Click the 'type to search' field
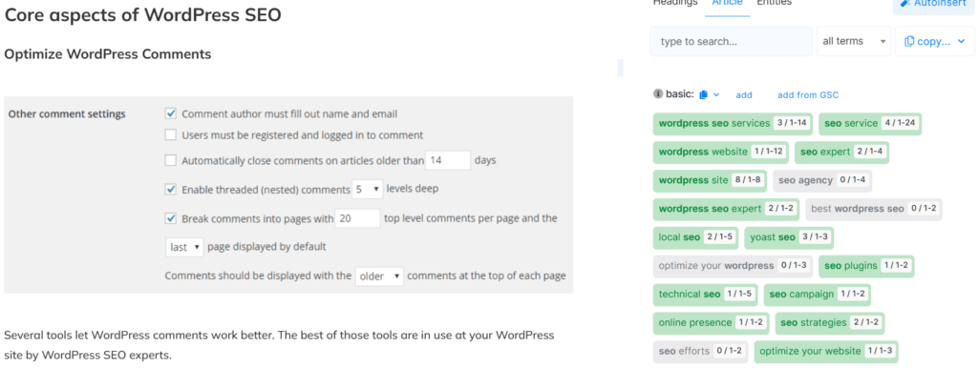978x368 pixels. point(731,41)
